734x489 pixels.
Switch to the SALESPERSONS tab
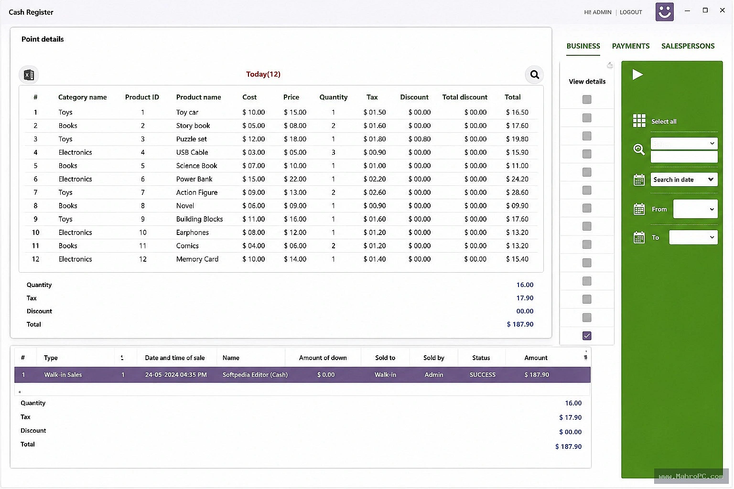(x=688, y=46)
